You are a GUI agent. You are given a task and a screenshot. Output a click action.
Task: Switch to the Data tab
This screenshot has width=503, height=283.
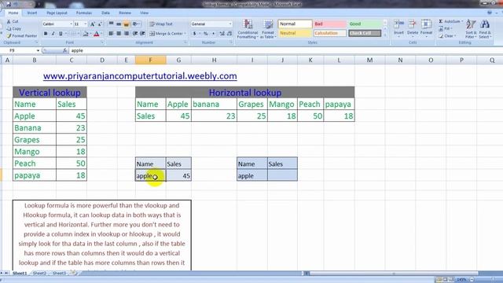[105, 13]
